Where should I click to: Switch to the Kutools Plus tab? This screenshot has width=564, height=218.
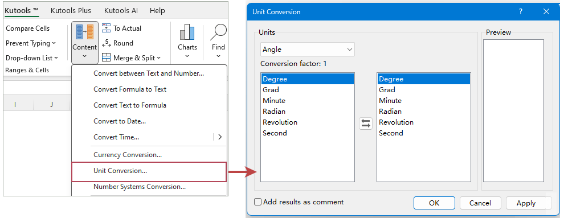[71, 10]
